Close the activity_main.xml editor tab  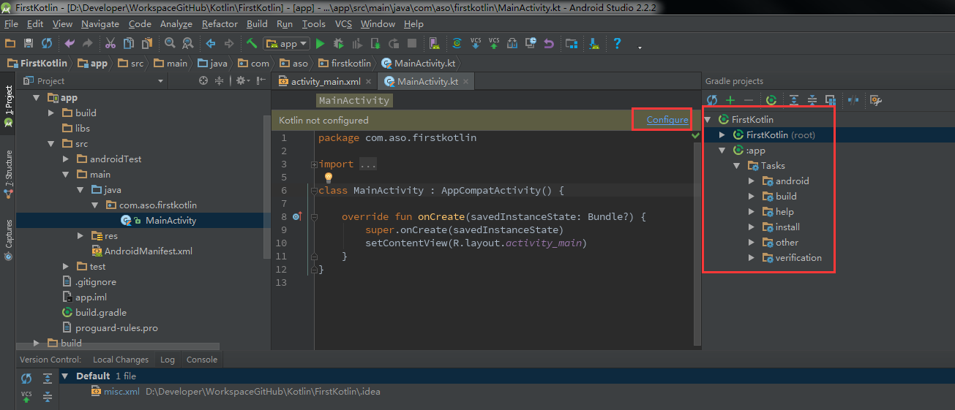368,82
